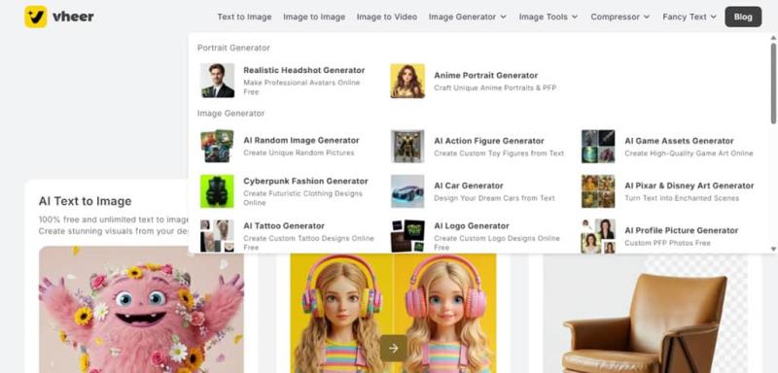This screenshot has height=373, width=778.
Task: Open the Image to Image page
Action: click(x=314, y=17)
